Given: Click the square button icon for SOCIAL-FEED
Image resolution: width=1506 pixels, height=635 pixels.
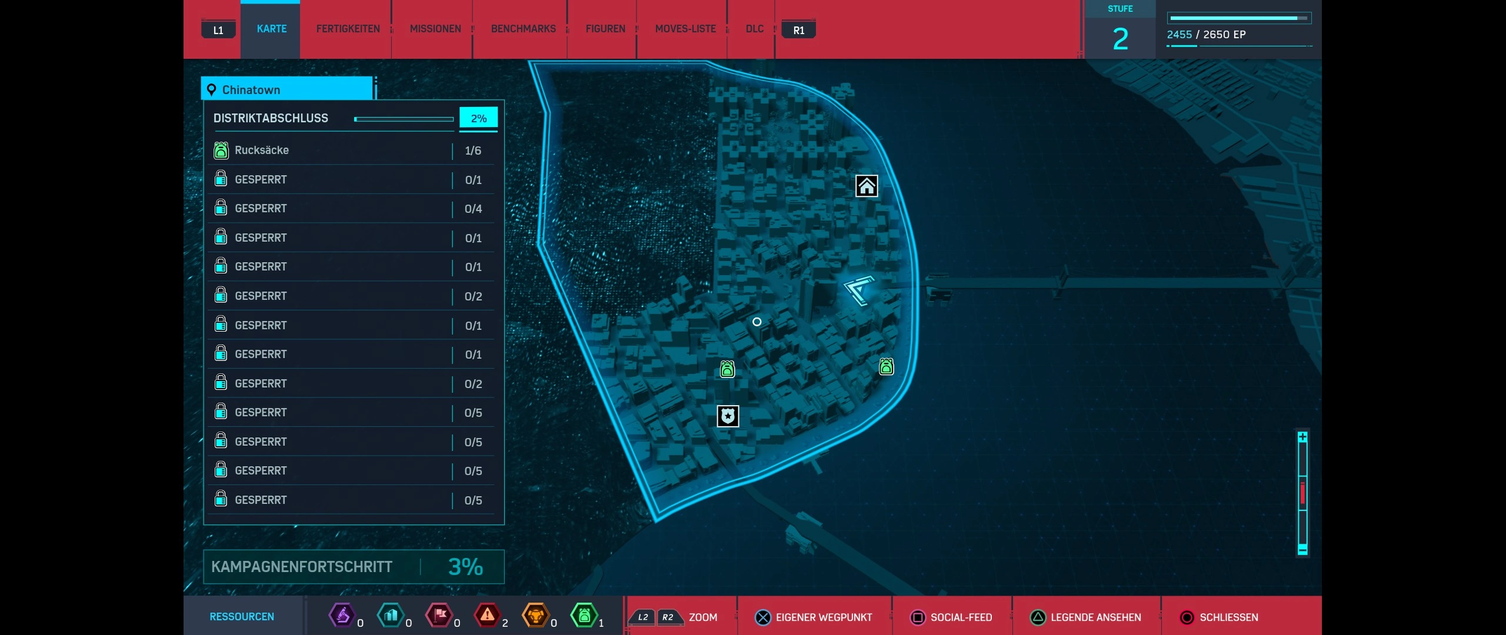Looking at the screenshot, I should click(x=918, y=617).
